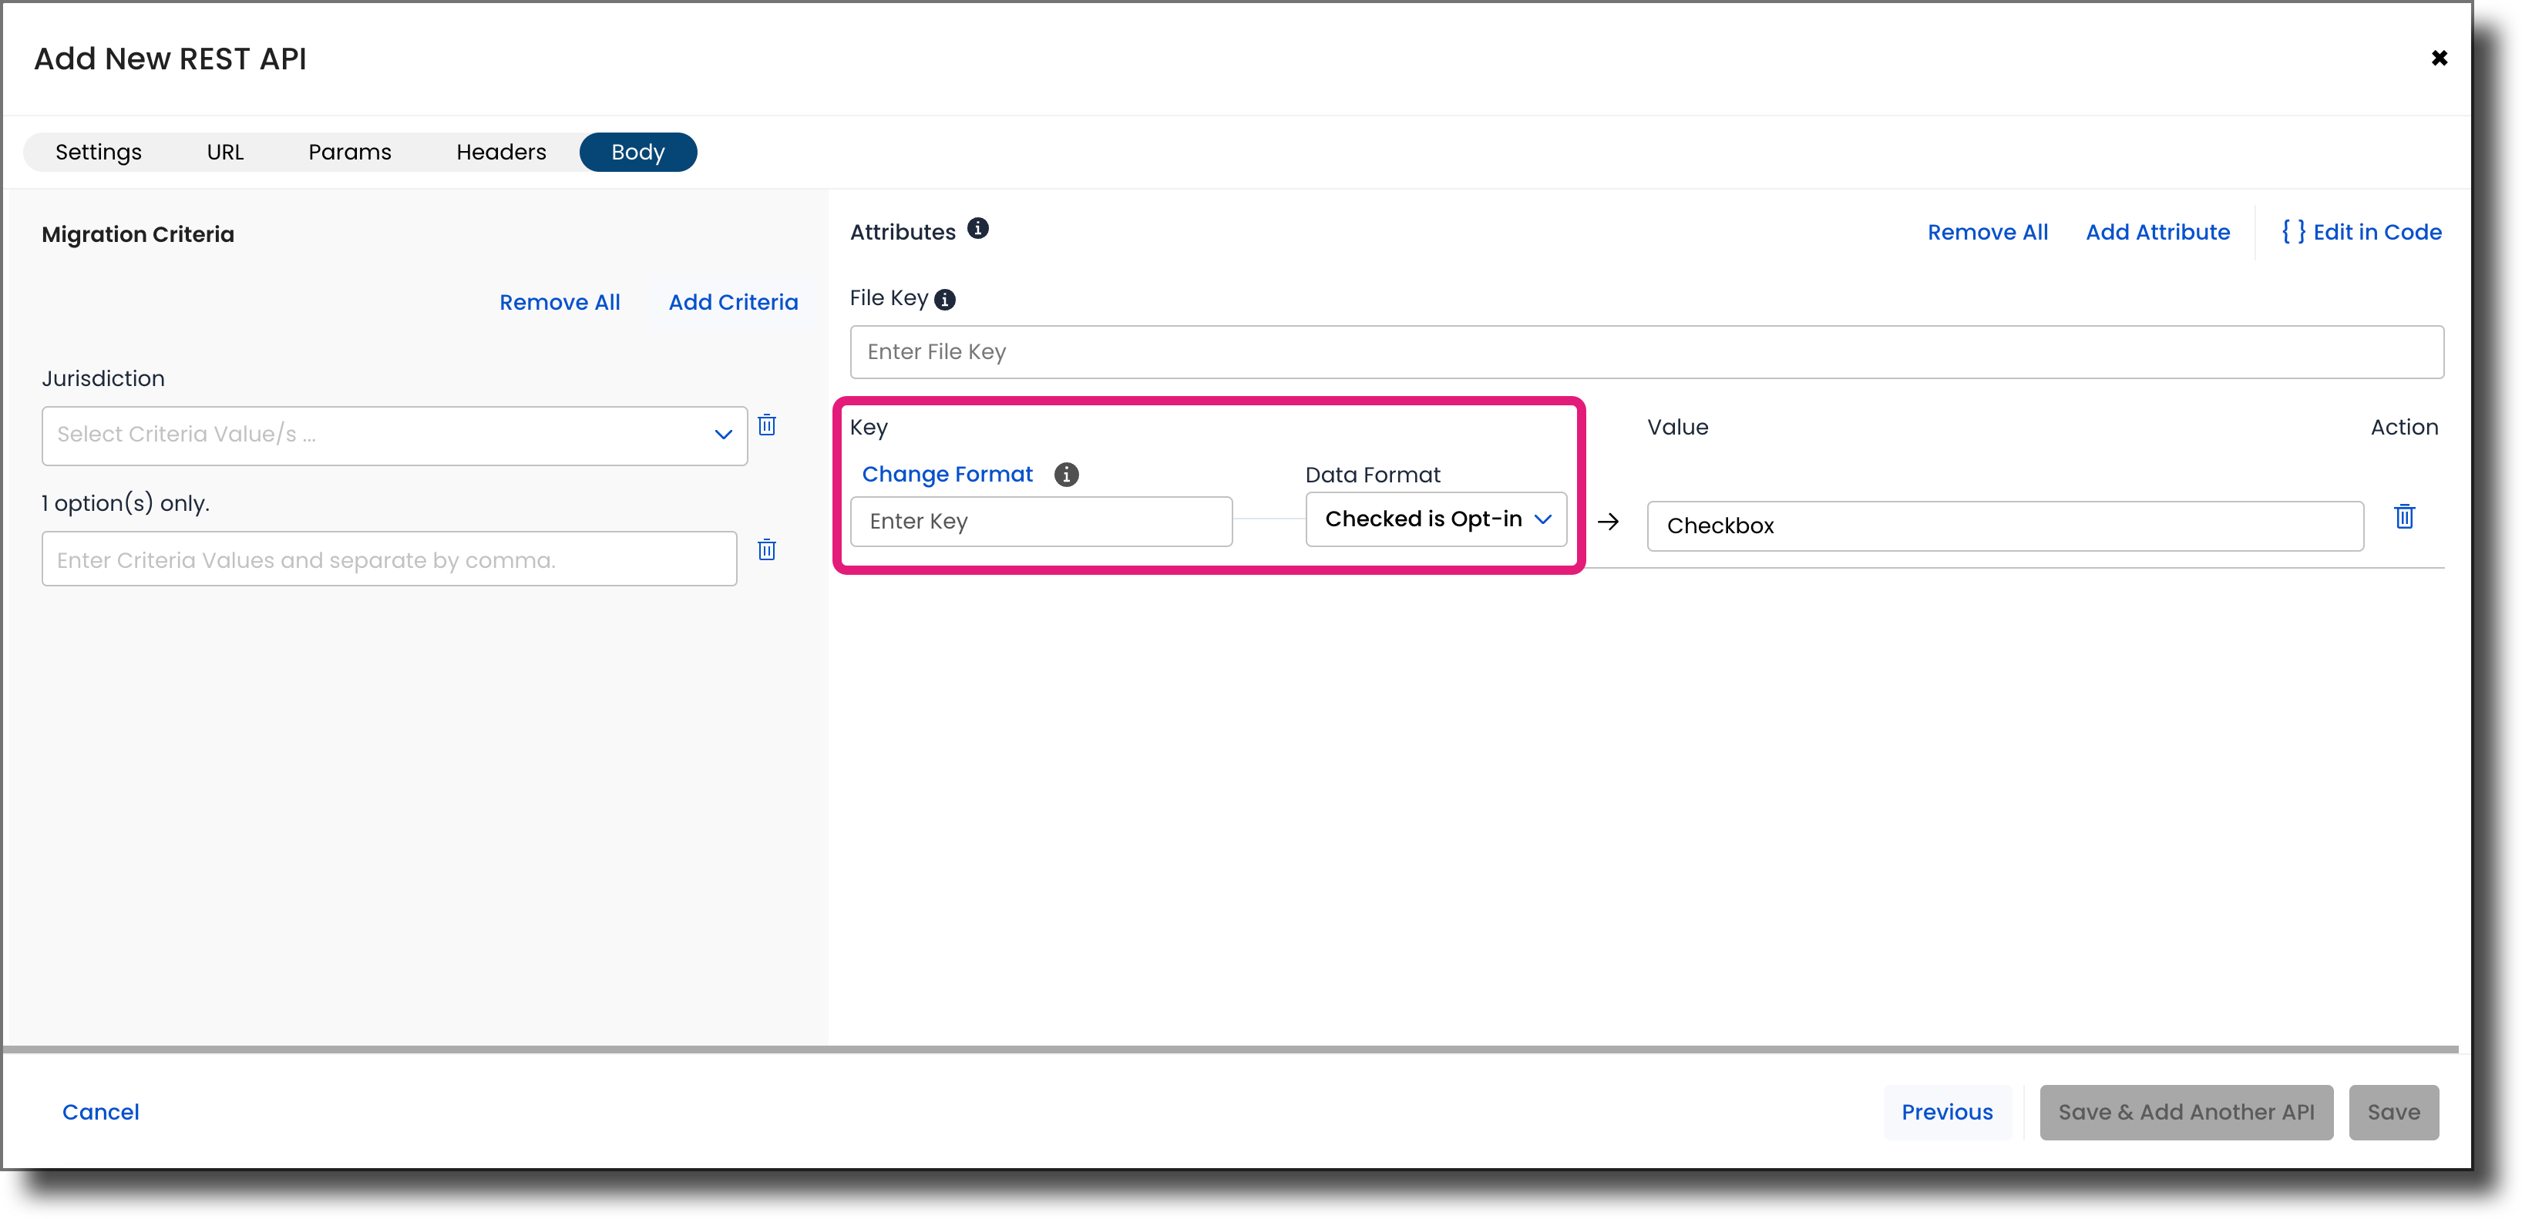Click the Enter Key input under Change Format
This screenshot has width=2522, height=1219.
(x=1041, y=521)
